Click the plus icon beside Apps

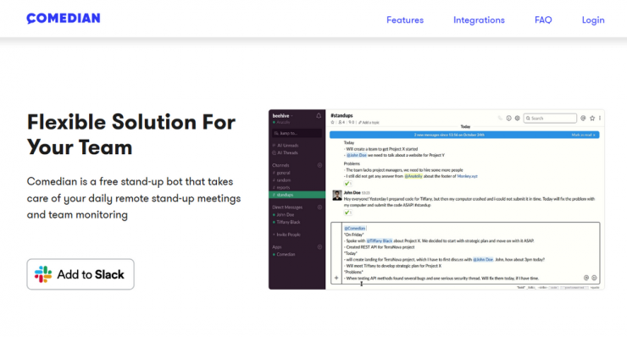click(x=319, y=247)
